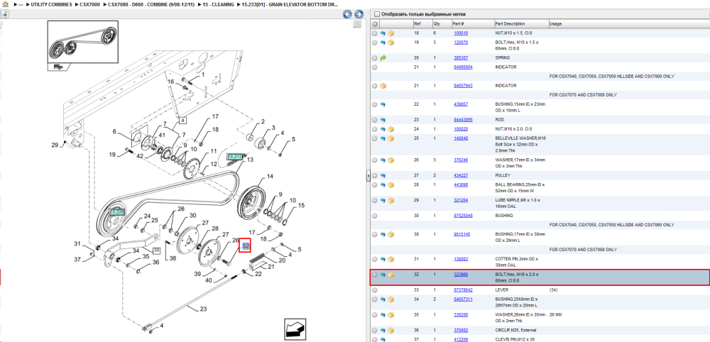710x342 pixels.
Task: Open part number link 434227
Action: pos(461,175)
